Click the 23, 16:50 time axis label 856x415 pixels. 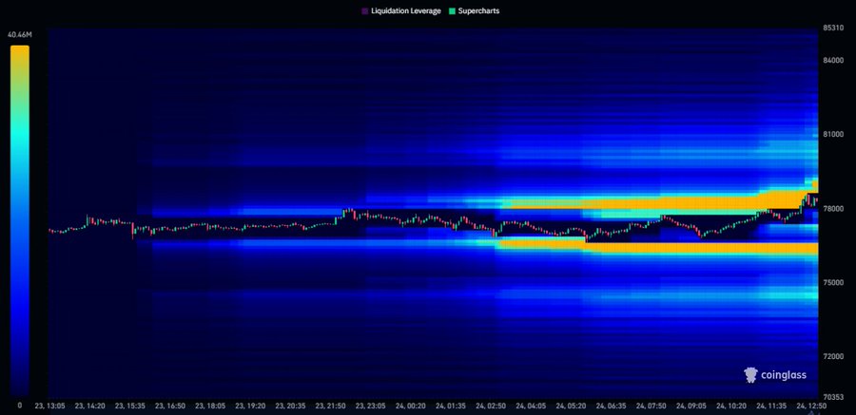170,406
